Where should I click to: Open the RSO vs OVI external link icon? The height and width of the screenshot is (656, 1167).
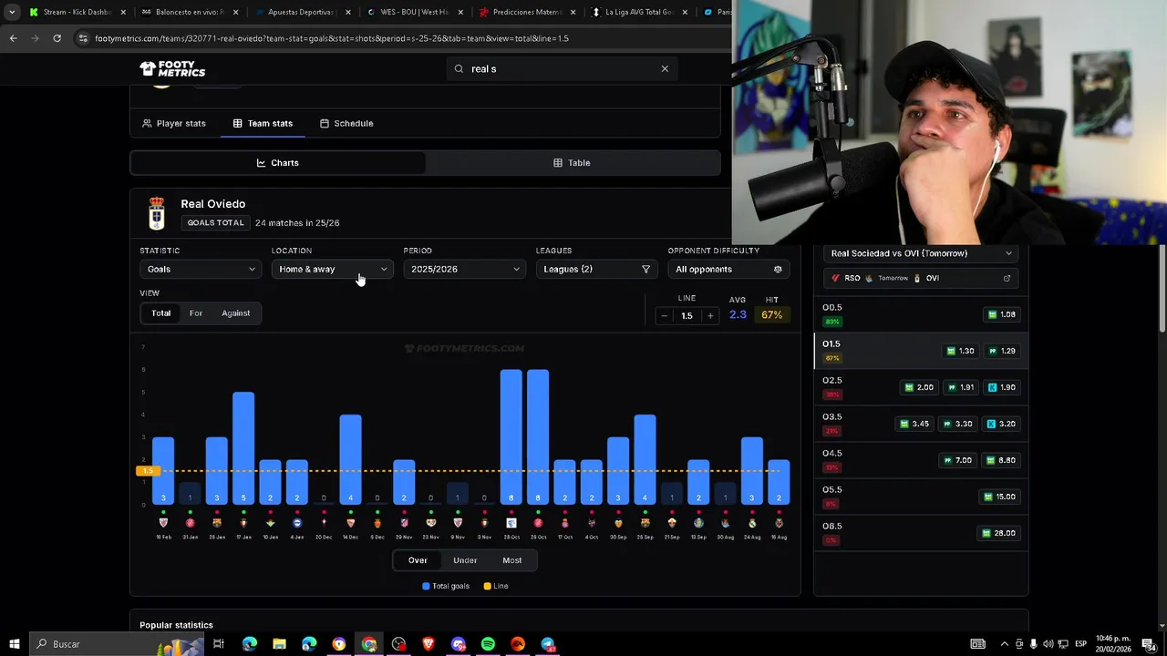tap(1007, 278)
